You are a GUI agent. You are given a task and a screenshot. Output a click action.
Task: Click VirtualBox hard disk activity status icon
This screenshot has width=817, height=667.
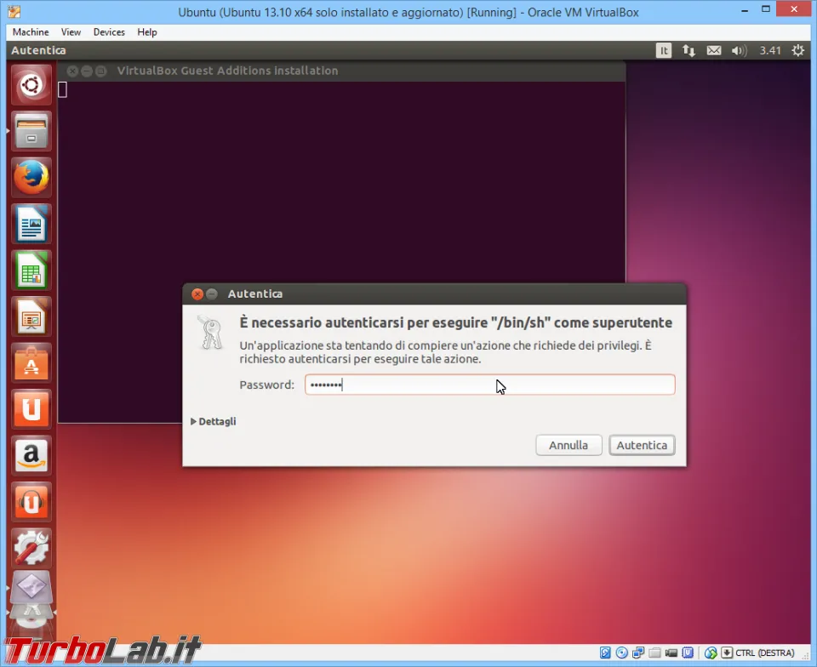(605, 653)
